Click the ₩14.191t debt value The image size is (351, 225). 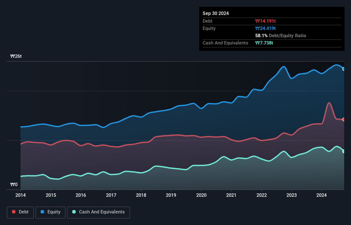[x=265, y=21]
